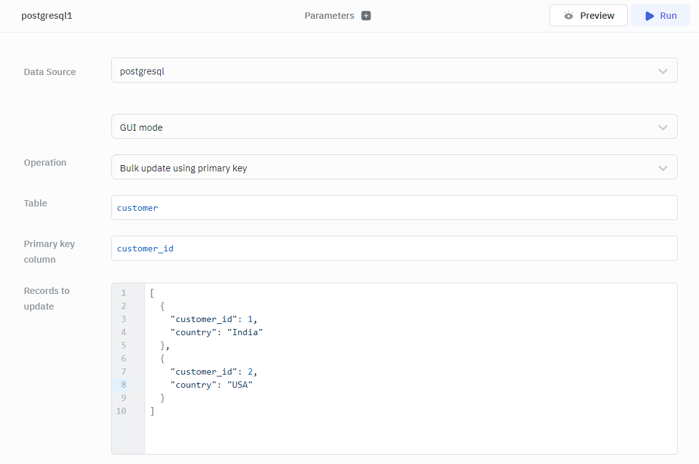Click line number 8 in editor gutter
This screenshot has width=699, height=464.
[123, 385]
